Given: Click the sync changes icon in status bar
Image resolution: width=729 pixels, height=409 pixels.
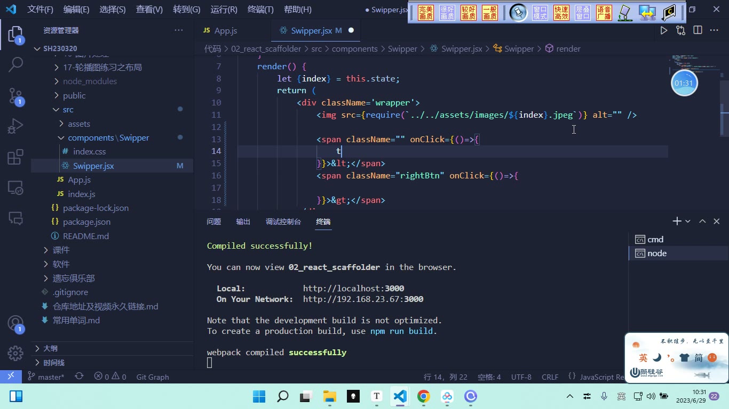Looking at the screenshot, I should pyautogui.click(x=79, y=377).
